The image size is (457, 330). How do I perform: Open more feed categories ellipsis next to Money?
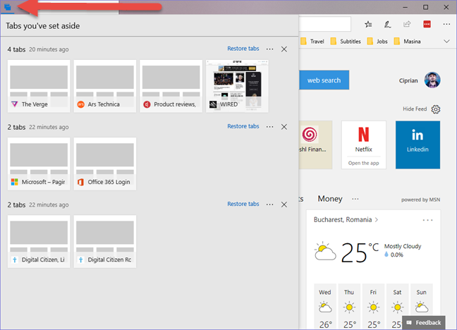(x=355, y=199)
